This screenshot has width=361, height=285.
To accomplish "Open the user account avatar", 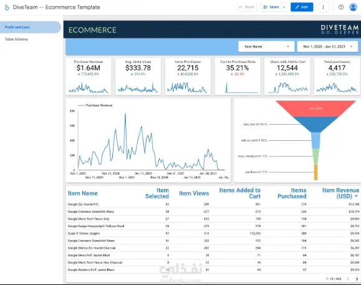I will (x=353, y=7).
